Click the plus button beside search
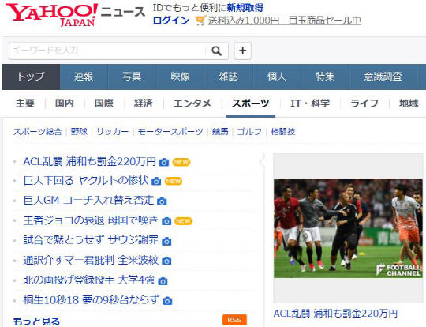The image size is (426, 327). (243, 51)
